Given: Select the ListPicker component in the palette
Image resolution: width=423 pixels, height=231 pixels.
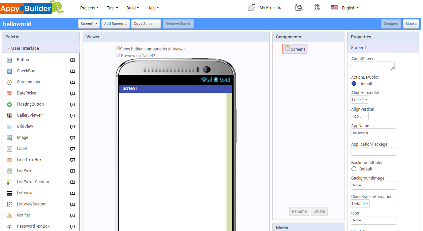Looking at the screenshot, I should [x=25, y=170].
